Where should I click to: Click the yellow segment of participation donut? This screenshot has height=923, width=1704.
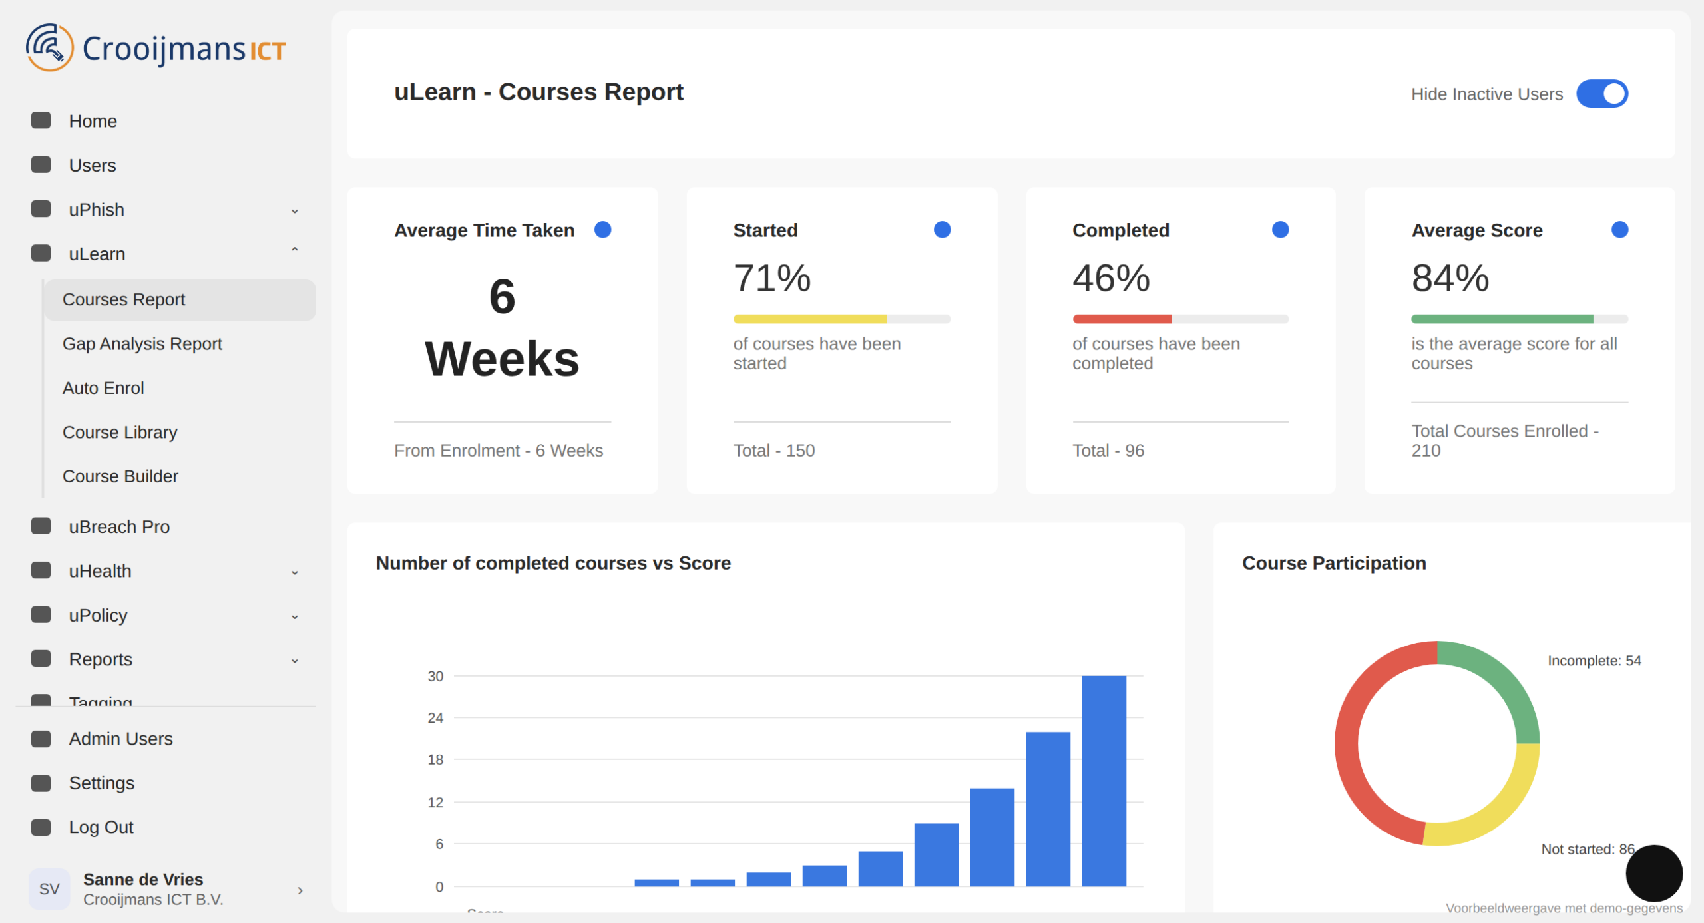click(x=1498, y=812)
